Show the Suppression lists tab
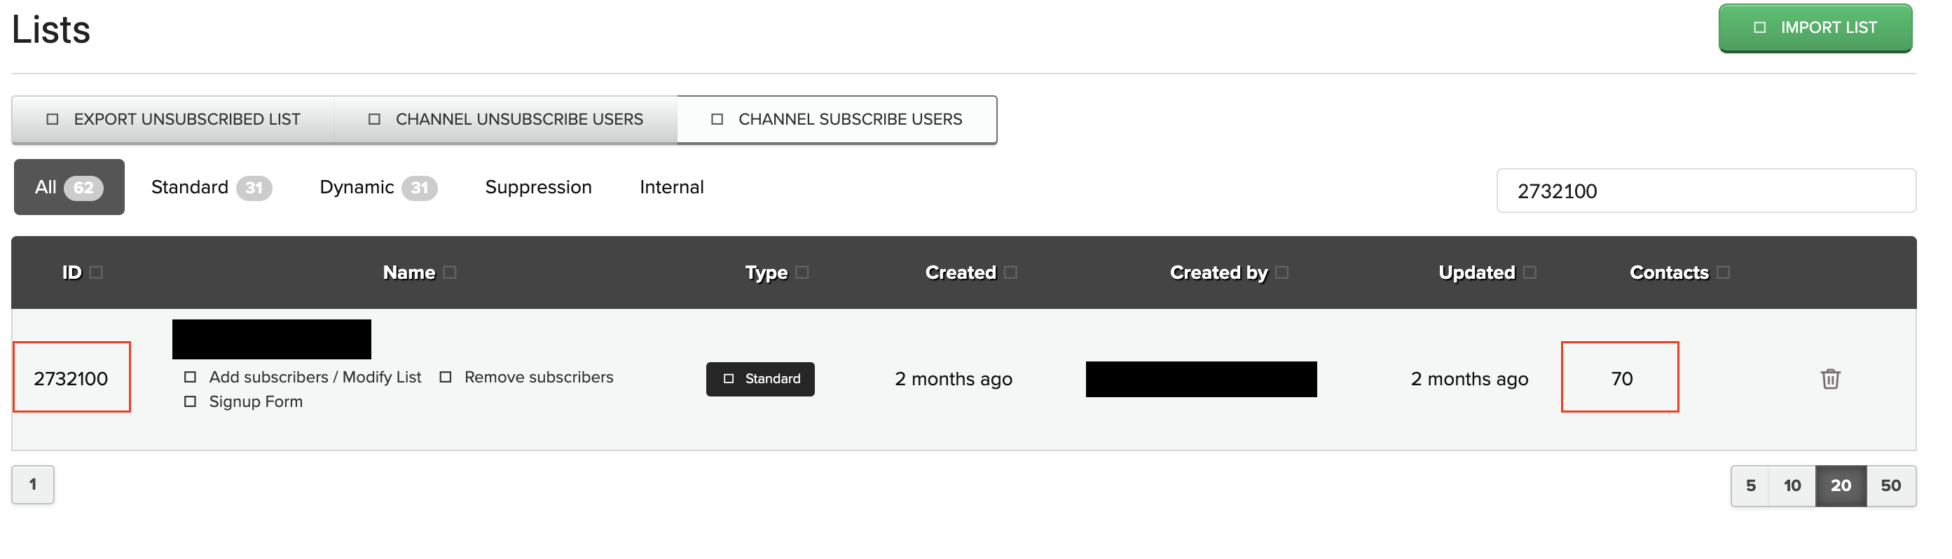This screenshot has height=559, width=1952. (538, 187)
